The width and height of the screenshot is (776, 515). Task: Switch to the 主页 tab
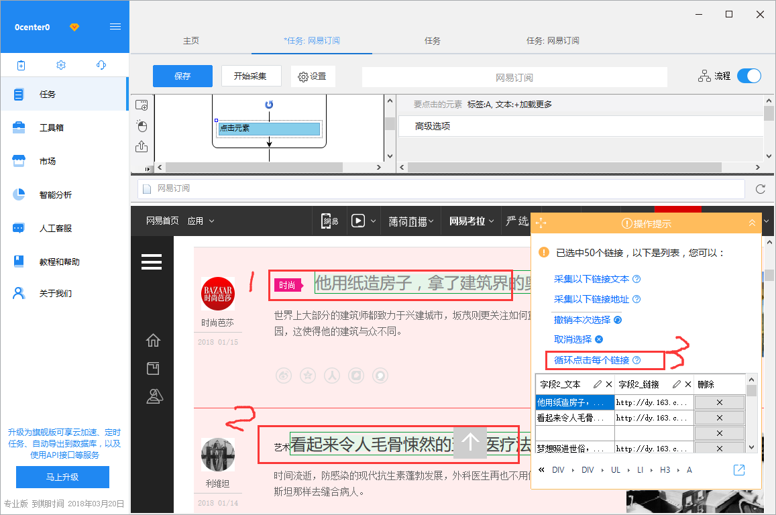[x=191, y=40]
